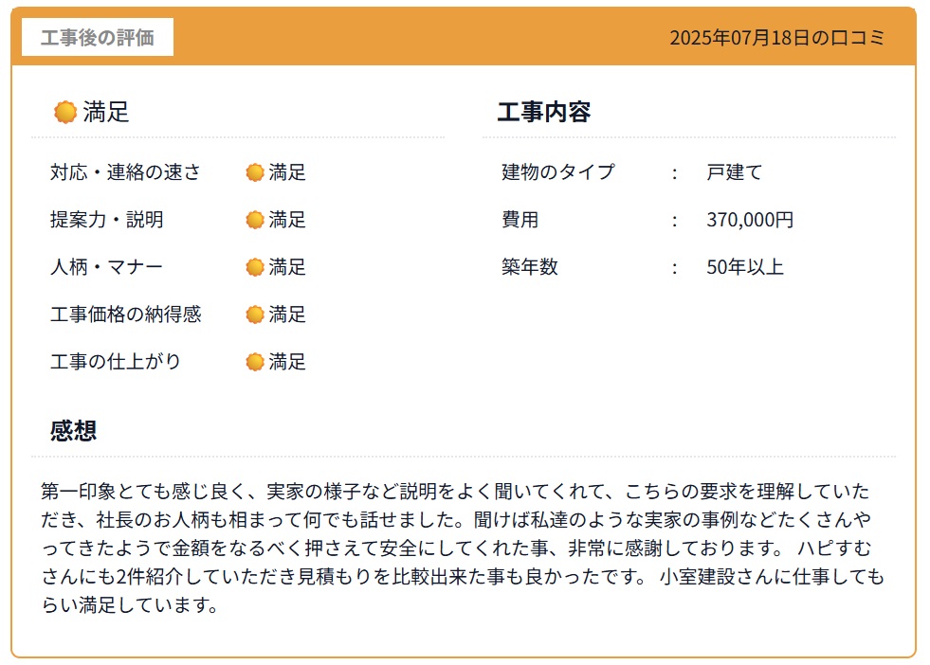Click the 戸建て building type value
Screen dimensions: 930x665
734,172
